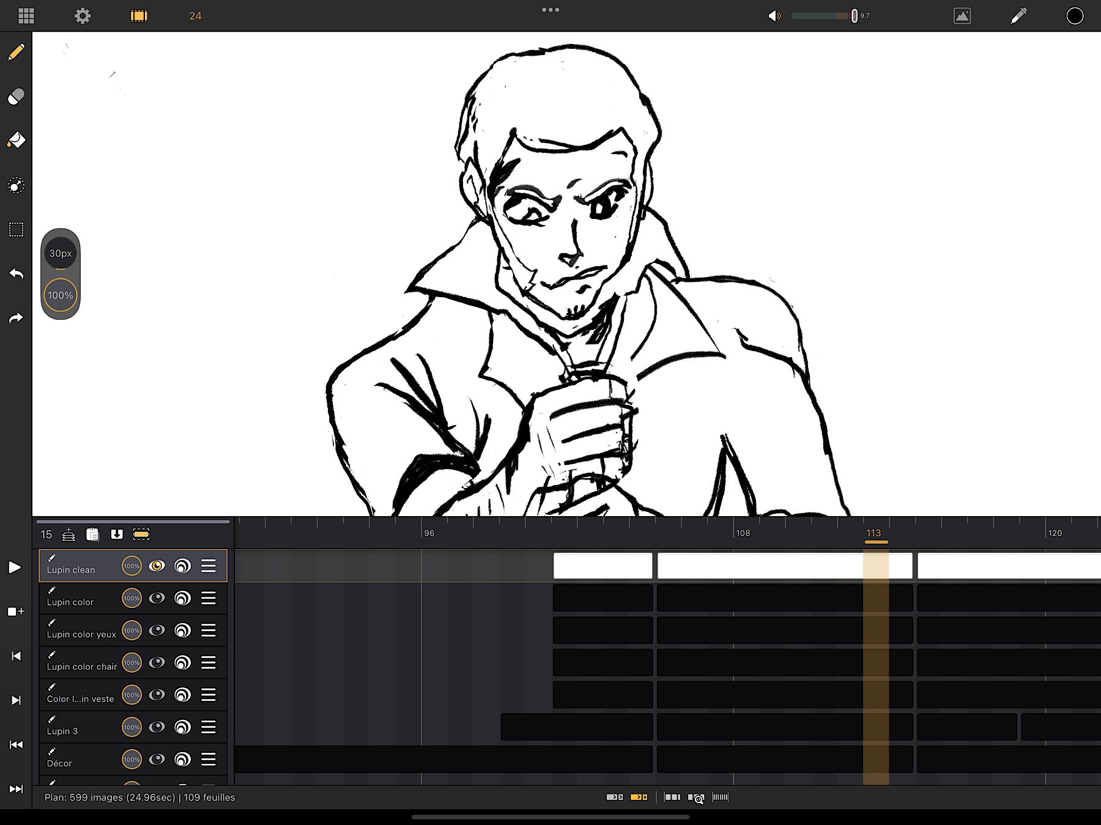Toggle visibility of Lupin clean layer
The height and width of the screenshot is (825, 1101).
[x=157, y=566]
